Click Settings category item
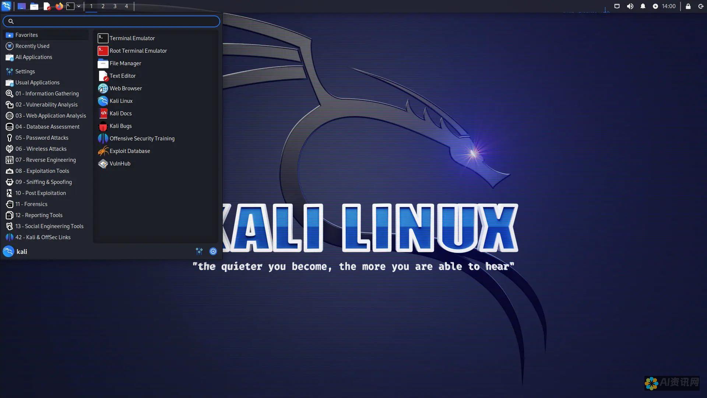Image resolution: width=707 pixels, height=398 pixels. point(25,71)
